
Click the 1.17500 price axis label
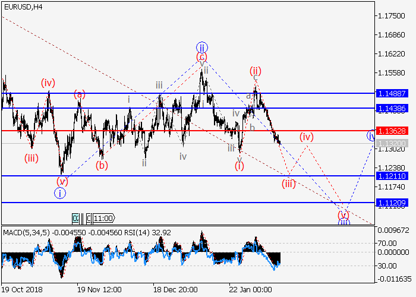coord(391,16)
